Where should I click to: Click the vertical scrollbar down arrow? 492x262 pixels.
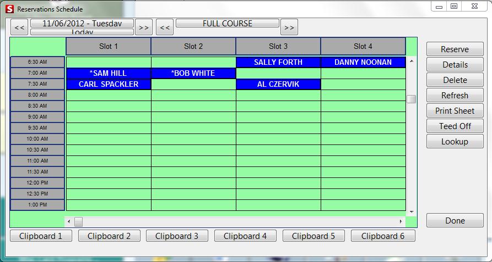[412, 212]
